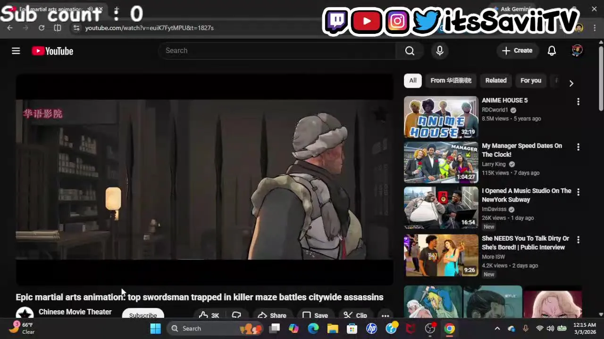Open the YouTube hamburger guide menu
The width and height of the screenshot is (604, 339).
click(16, 51)
